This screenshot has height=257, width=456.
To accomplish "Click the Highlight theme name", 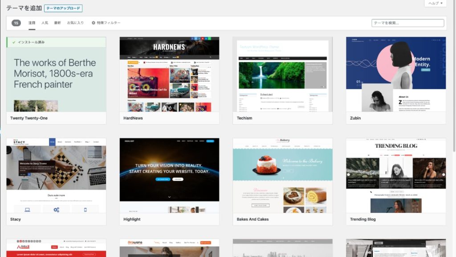I will tap(132, 219).
